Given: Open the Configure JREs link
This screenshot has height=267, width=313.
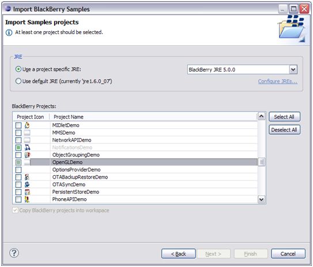Looking at the screenshot, I should [277, 81].
